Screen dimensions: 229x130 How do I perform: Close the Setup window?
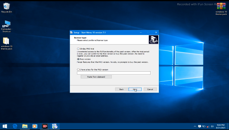(x=156, y=32)
